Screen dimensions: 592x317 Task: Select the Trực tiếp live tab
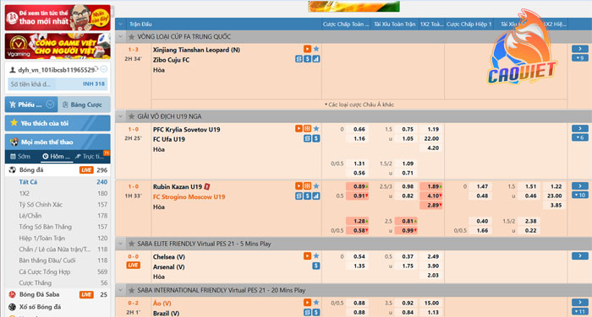click(90, 156)
